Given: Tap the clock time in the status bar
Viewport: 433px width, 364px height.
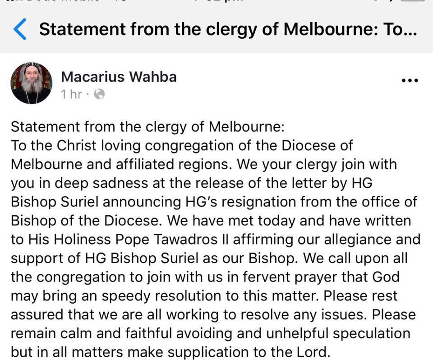Looking at the screenshot, I should pos(216,2).
